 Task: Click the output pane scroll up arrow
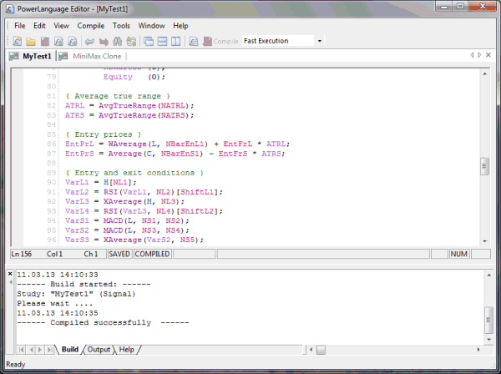tap(488, 275)
